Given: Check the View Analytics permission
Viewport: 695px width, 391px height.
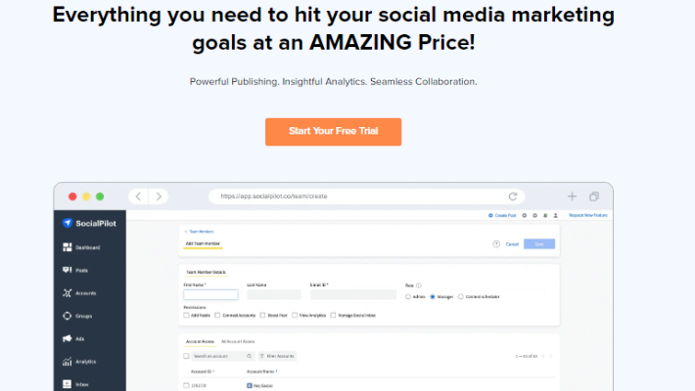Looking at the screenshot, I should point(295,316).
